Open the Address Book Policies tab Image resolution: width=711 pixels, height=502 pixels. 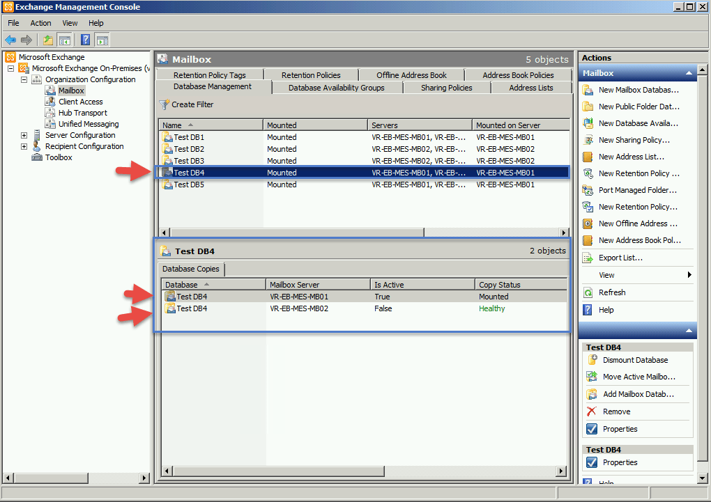click(x=518, y=75)
